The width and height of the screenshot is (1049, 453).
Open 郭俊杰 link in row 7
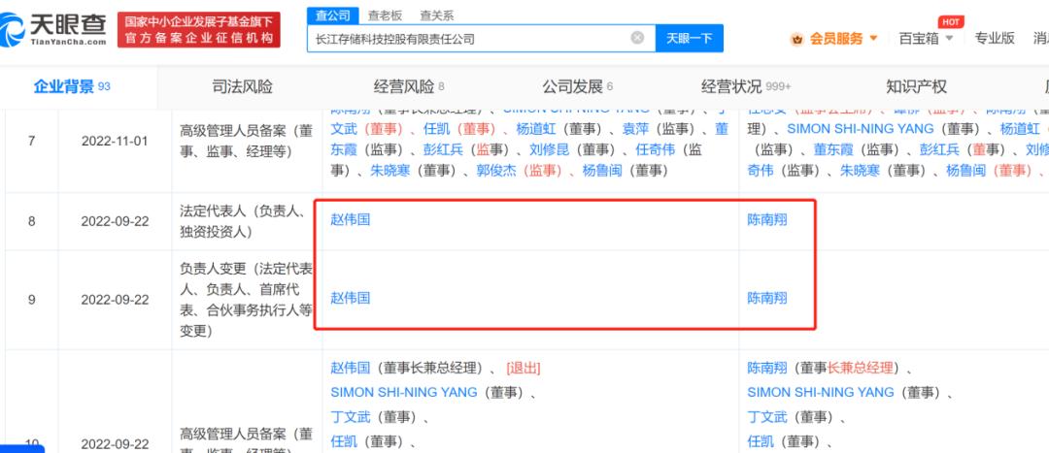[x=496, y=171]
